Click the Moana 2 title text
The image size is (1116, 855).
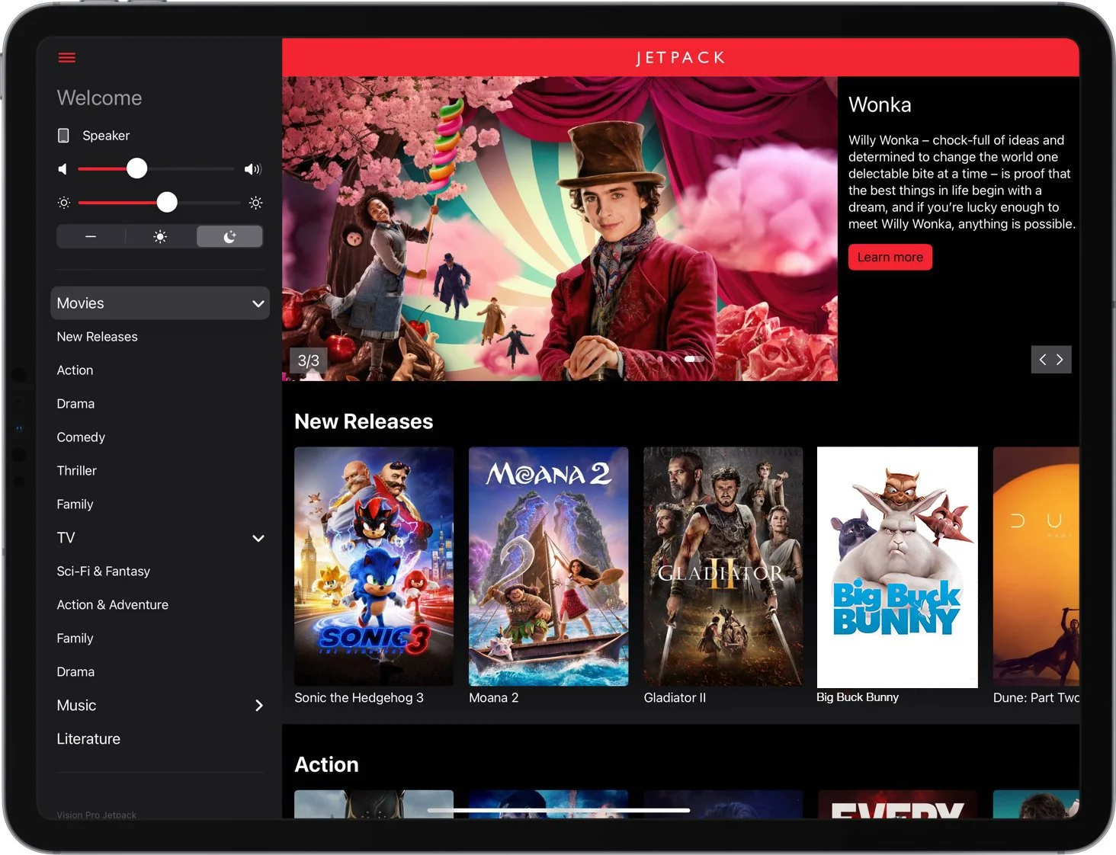[493, 698]
